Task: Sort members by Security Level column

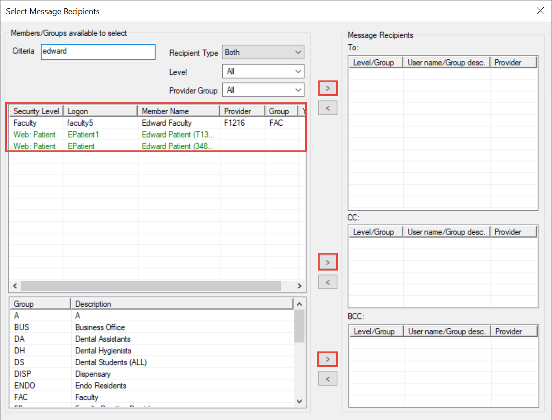Action: point(37,111)
